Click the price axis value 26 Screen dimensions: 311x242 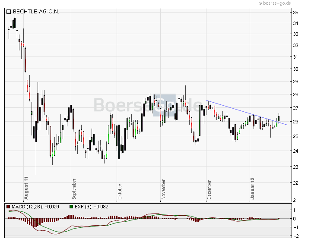(295, 122)
